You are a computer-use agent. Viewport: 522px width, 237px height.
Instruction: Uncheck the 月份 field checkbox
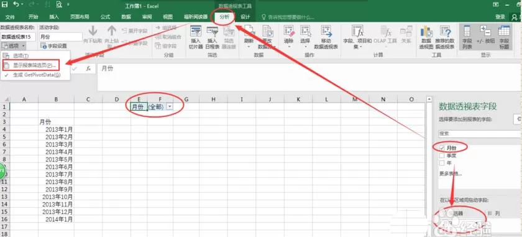point(442,147)
